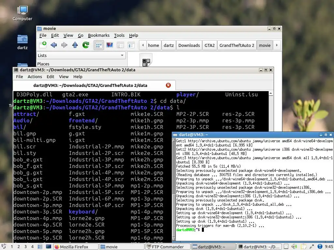Open the Lists side pane dropdown
Viewport: 334px width, 250px height.
click(81, 55)
